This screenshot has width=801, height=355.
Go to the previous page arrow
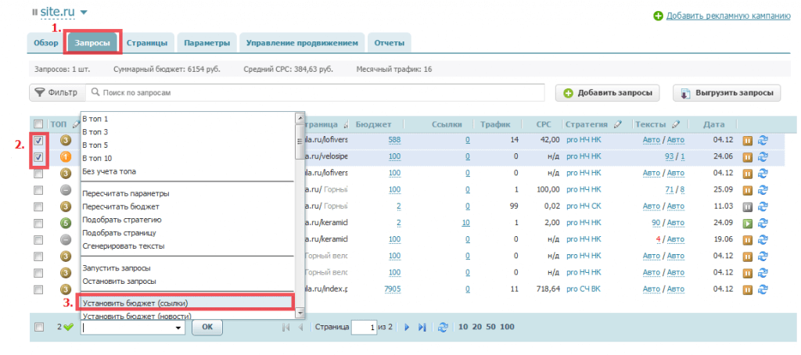coord(300,328)
